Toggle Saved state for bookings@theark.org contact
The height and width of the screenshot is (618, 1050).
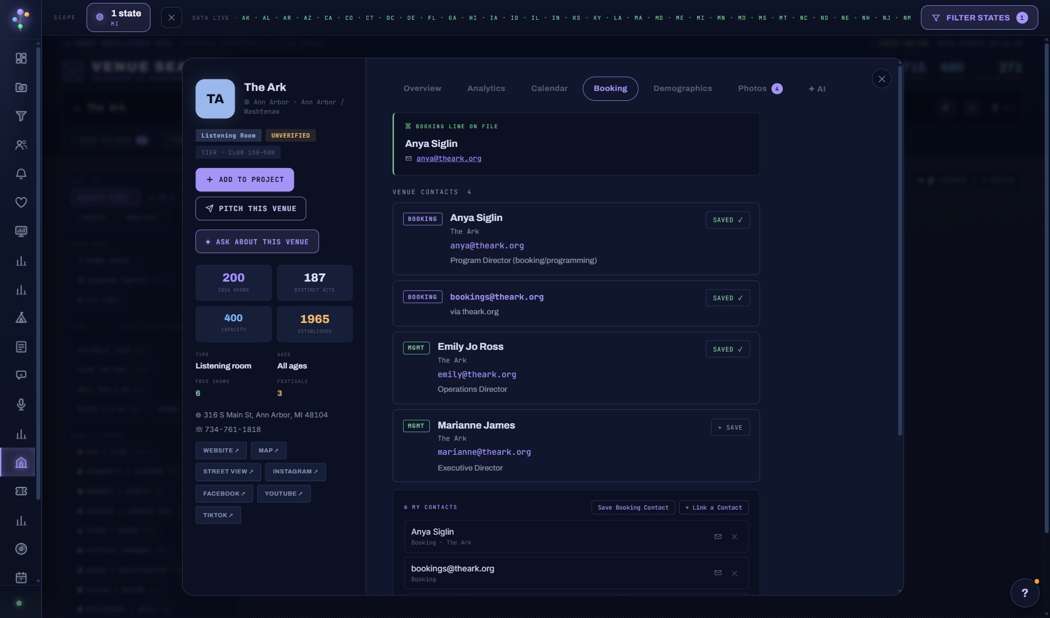(x=727, y=298)
